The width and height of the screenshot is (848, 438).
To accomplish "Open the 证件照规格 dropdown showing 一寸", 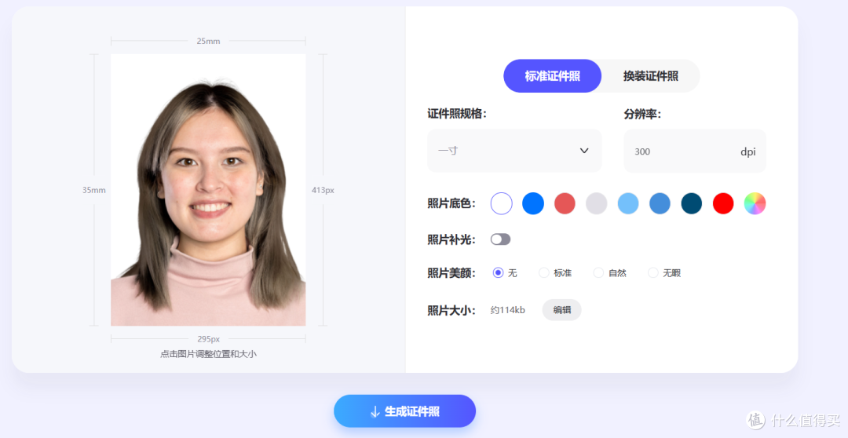I will pyautogui.click(x=514, y=151).
